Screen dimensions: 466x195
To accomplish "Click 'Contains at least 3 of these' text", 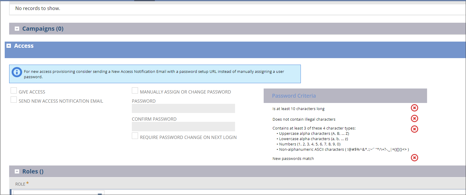I will click(x=314, y=128).
